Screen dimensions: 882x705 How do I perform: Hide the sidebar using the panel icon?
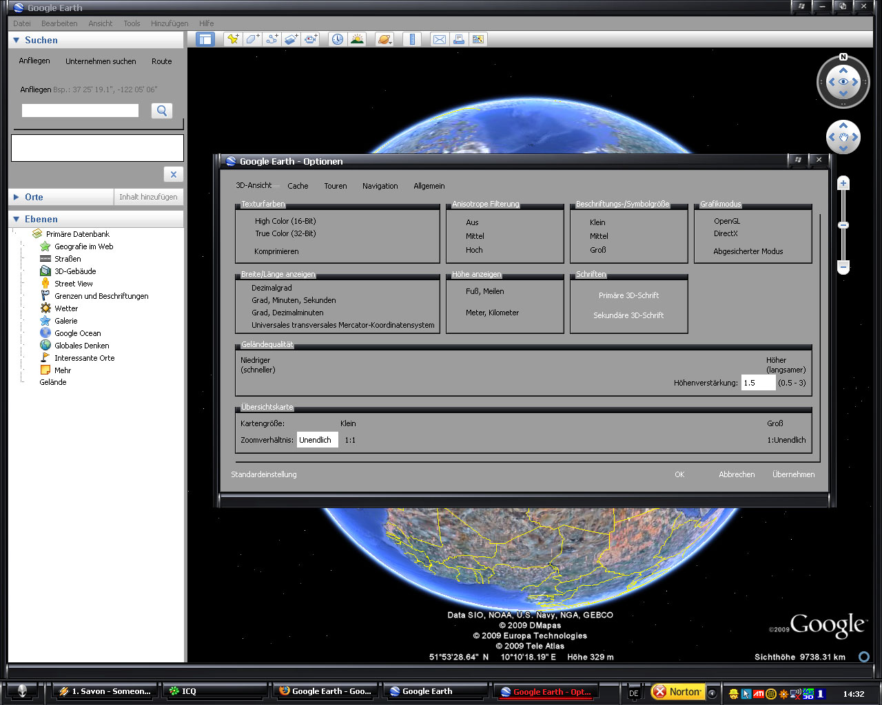[205, 39]
